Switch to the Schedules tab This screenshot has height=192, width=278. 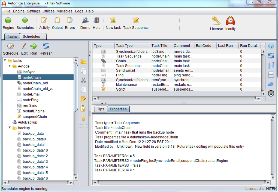click(x=31, y=36)
